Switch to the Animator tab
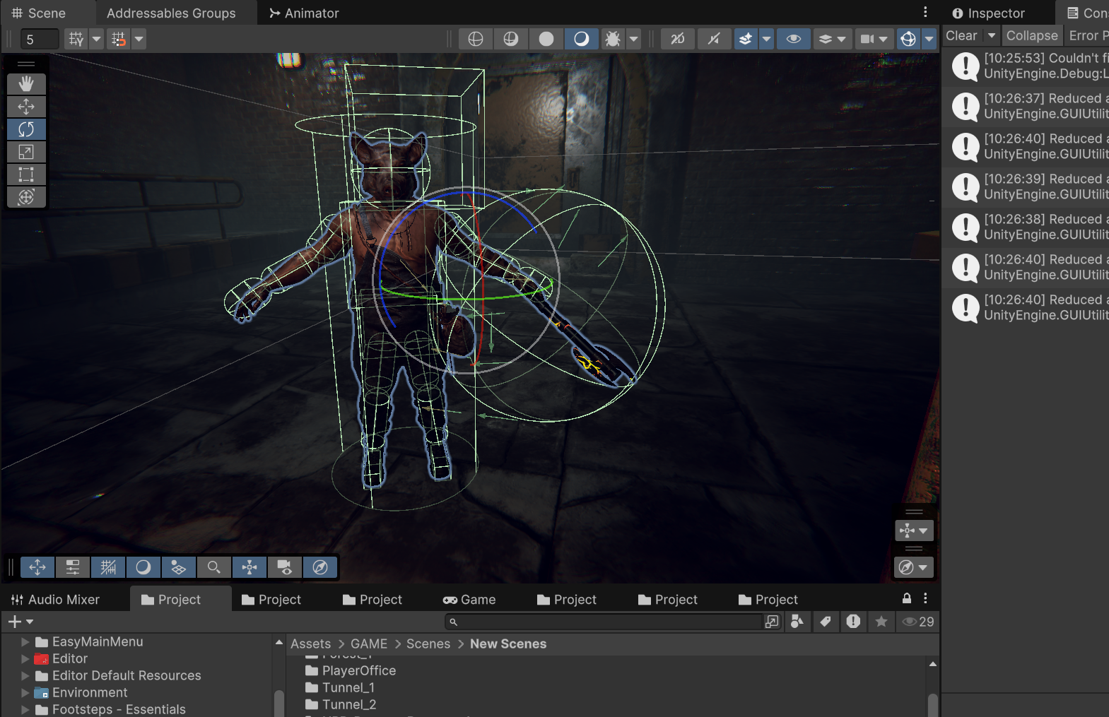 coord(304,13)
